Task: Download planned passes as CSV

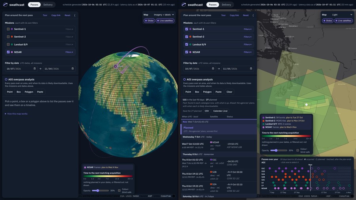Action: coord(206,111)
